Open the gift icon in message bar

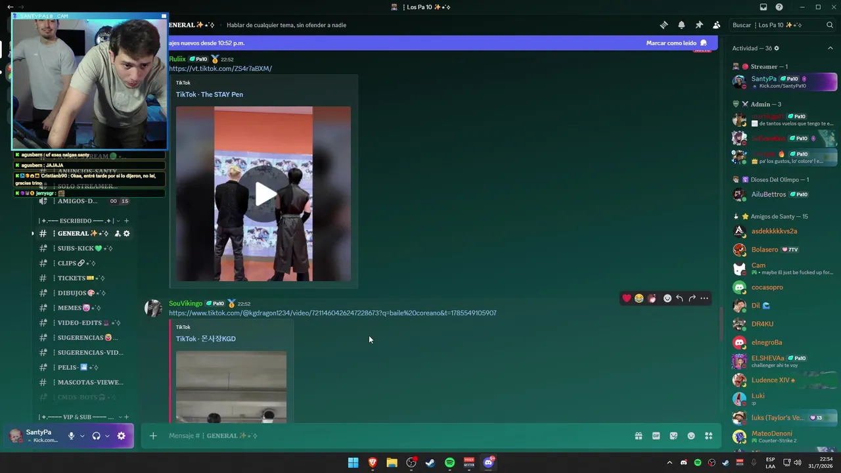coord(638,436)
